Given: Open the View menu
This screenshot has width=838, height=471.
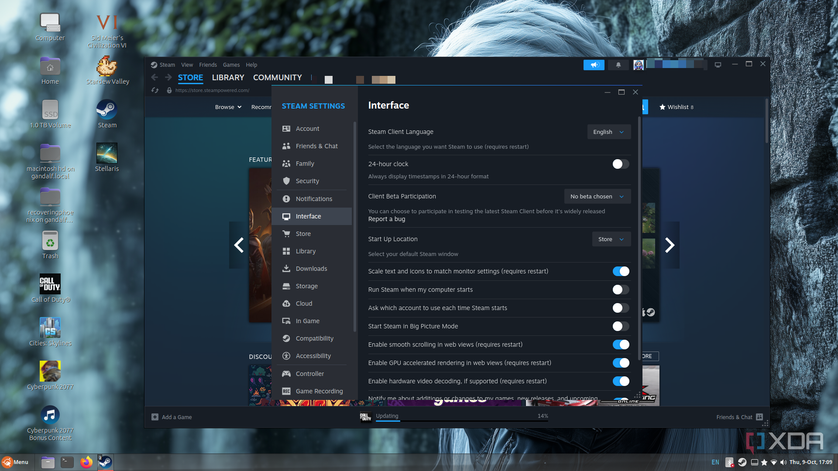Looking at the screenshot, I should click(x=187, y=65).
